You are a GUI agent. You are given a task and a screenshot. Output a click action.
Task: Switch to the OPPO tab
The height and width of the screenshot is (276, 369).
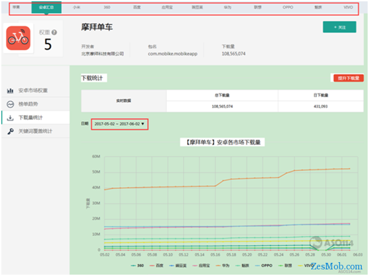[288, 7]
